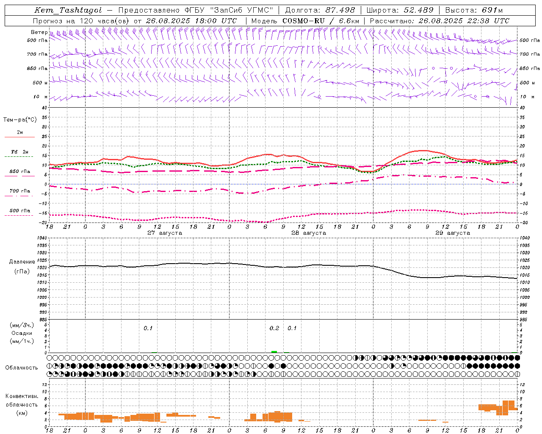Click the 'Высота: 691м' value

click(x=474, y=10)
